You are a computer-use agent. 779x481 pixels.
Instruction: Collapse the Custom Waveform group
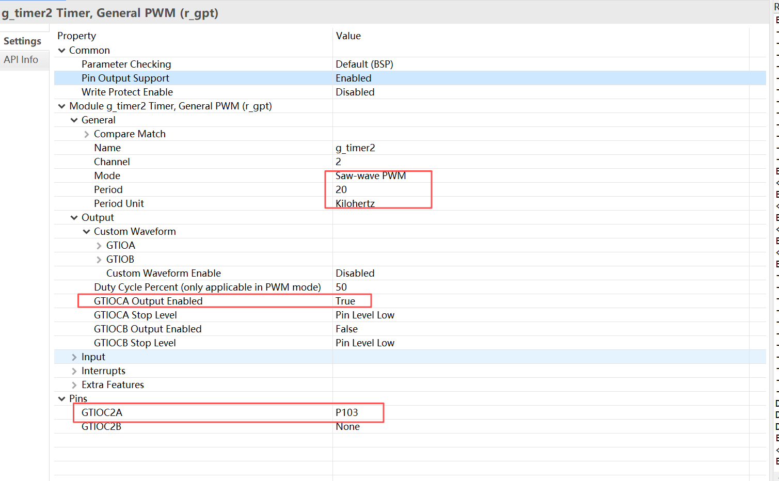tap(87, 232)
